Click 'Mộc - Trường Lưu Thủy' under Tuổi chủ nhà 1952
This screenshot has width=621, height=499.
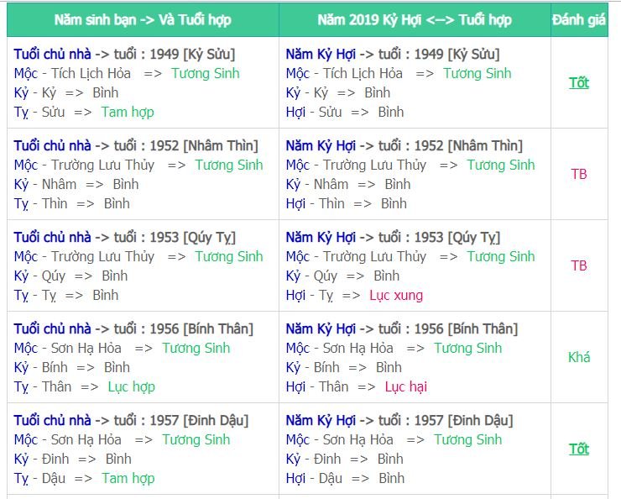pyautogui.click(x=84, y=165)
